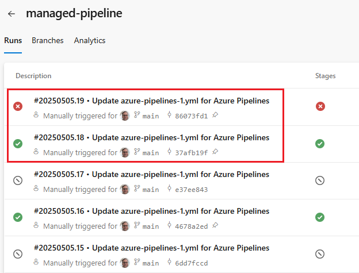Image resolution: width=359 pixels, height=273 pixels.
Task: Open run #20250505.19 title link
Action: 151,101
